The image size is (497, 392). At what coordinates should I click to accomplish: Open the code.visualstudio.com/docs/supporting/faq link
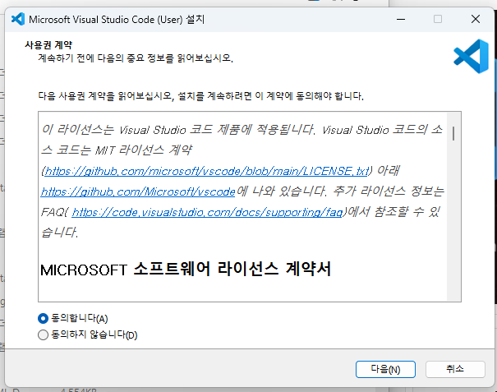[x=207, y=212]
